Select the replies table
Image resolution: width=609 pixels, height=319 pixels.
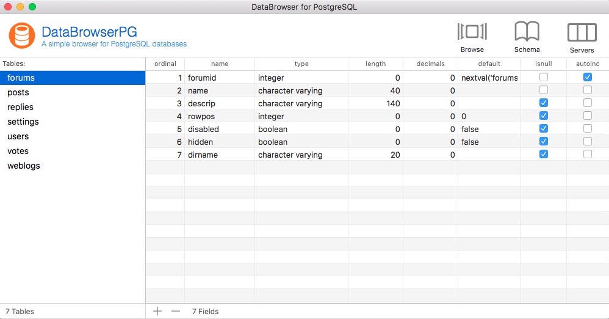73,107
